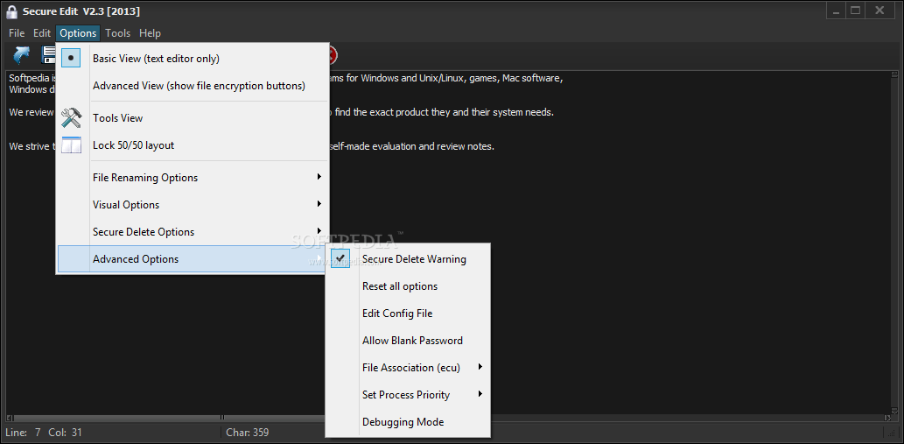Choose Edit Config File
Viewport: 904px width, 444px height.
[x=408, y=314]
